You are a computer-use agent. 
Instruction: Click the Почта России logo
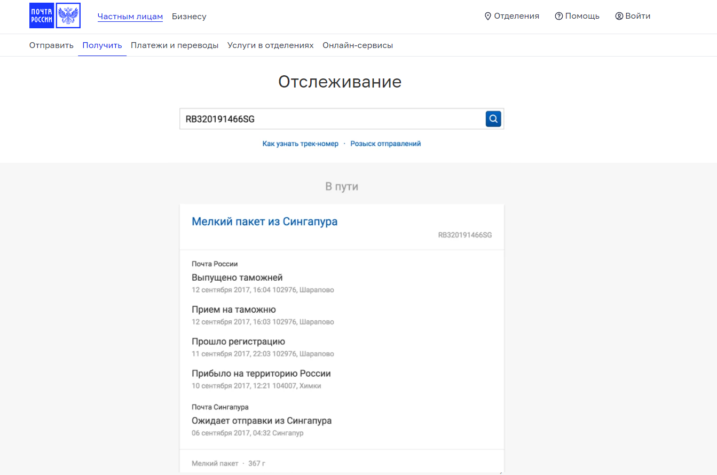point(55,15)
